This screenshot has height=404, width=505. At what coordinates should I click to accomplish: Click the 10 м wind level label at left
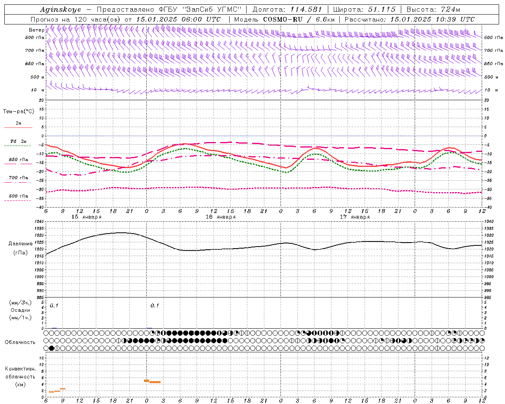[38, 90]
